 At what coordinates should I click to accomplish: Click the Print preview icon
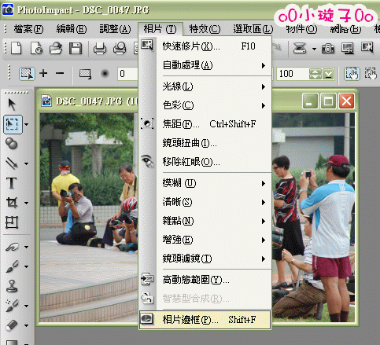[x=120, y=49]
